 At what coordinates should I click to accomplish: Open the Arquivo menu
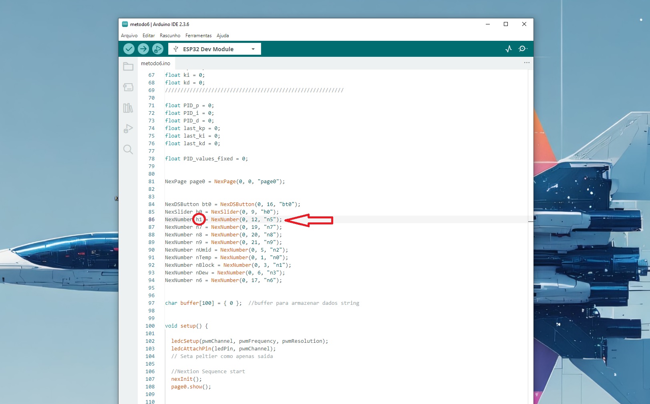(129, 36)
